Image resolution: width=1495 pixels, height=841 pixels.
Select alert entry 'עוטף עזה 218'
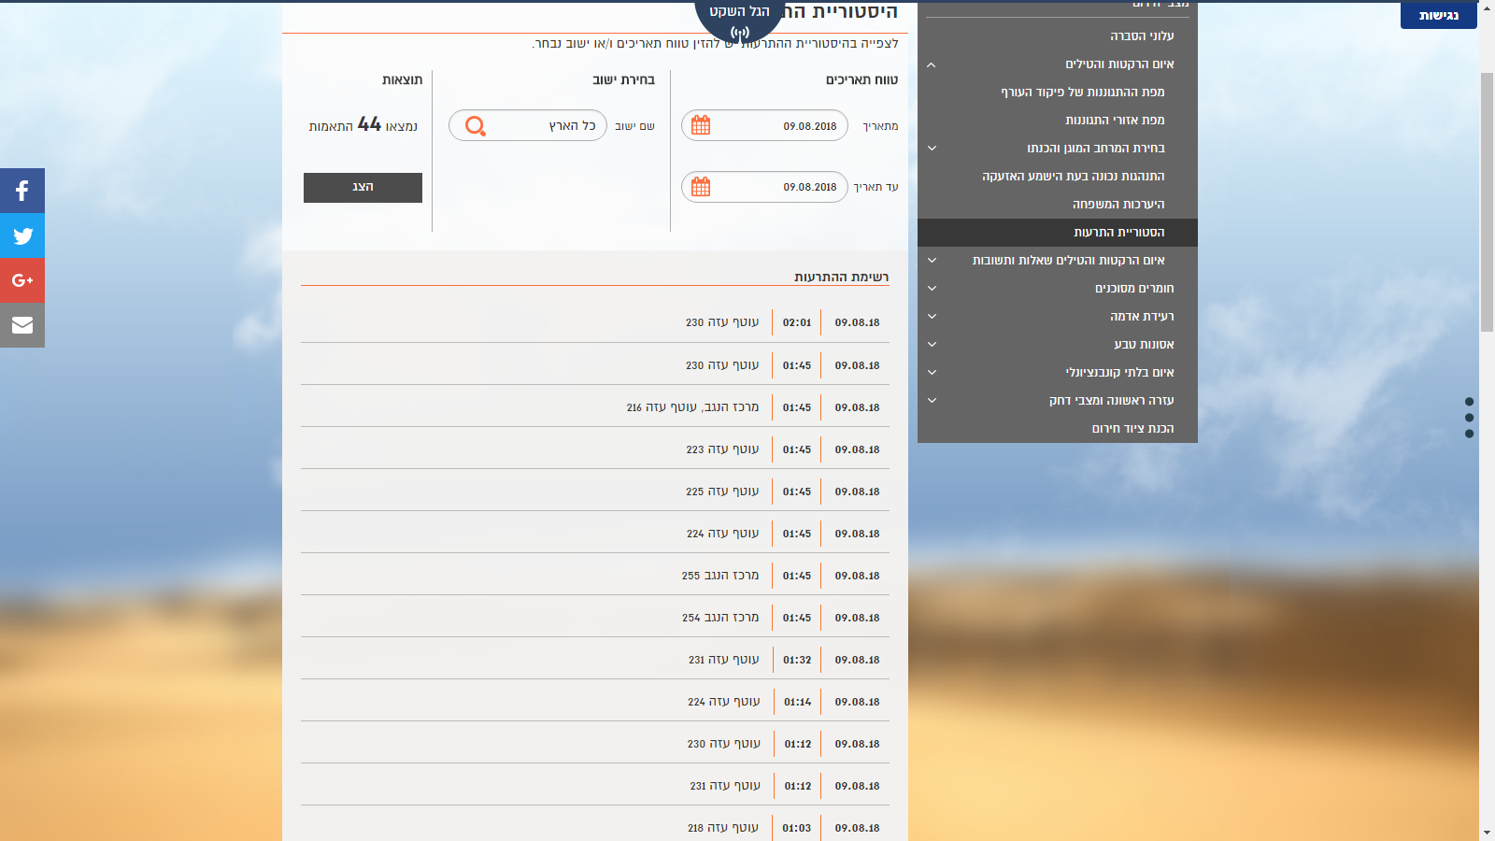pyautogui.click(x=723, y=828)
